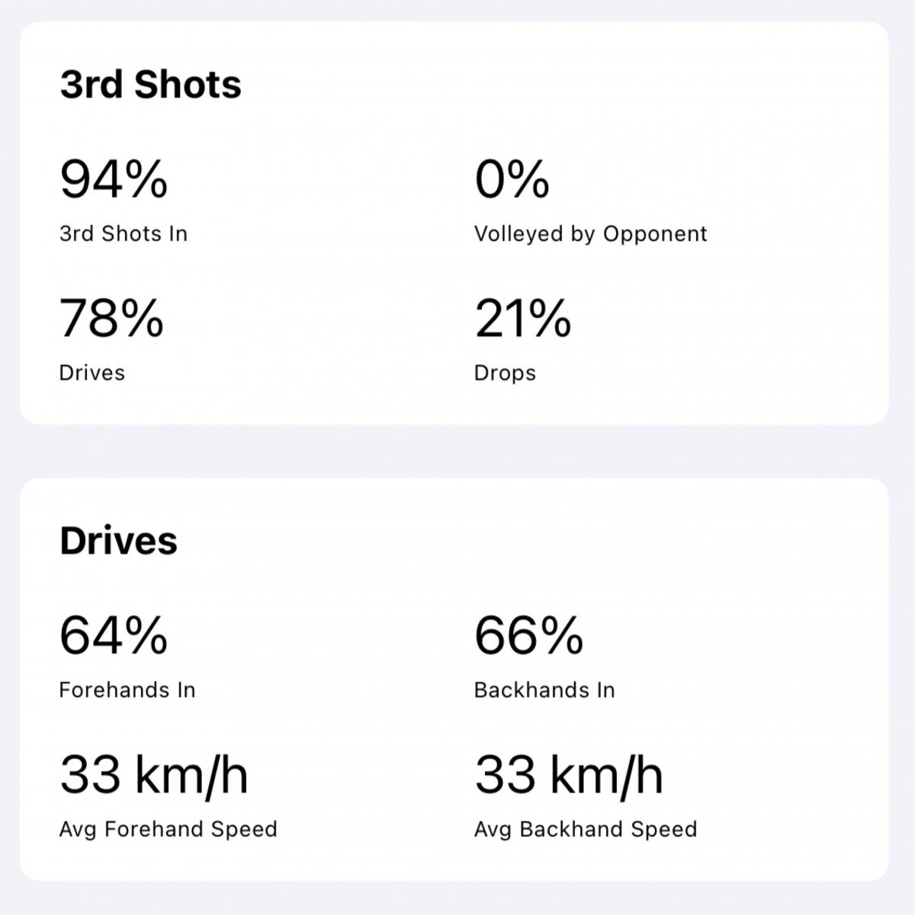This screenshot has width=915, height=915.
Task: Open the Drives card heading
Action: click(118, 541)
